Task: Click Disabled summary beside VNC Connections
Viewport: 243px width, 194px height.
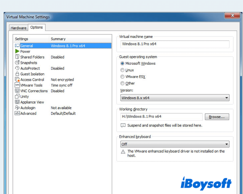Action: (x=57, y=91)
